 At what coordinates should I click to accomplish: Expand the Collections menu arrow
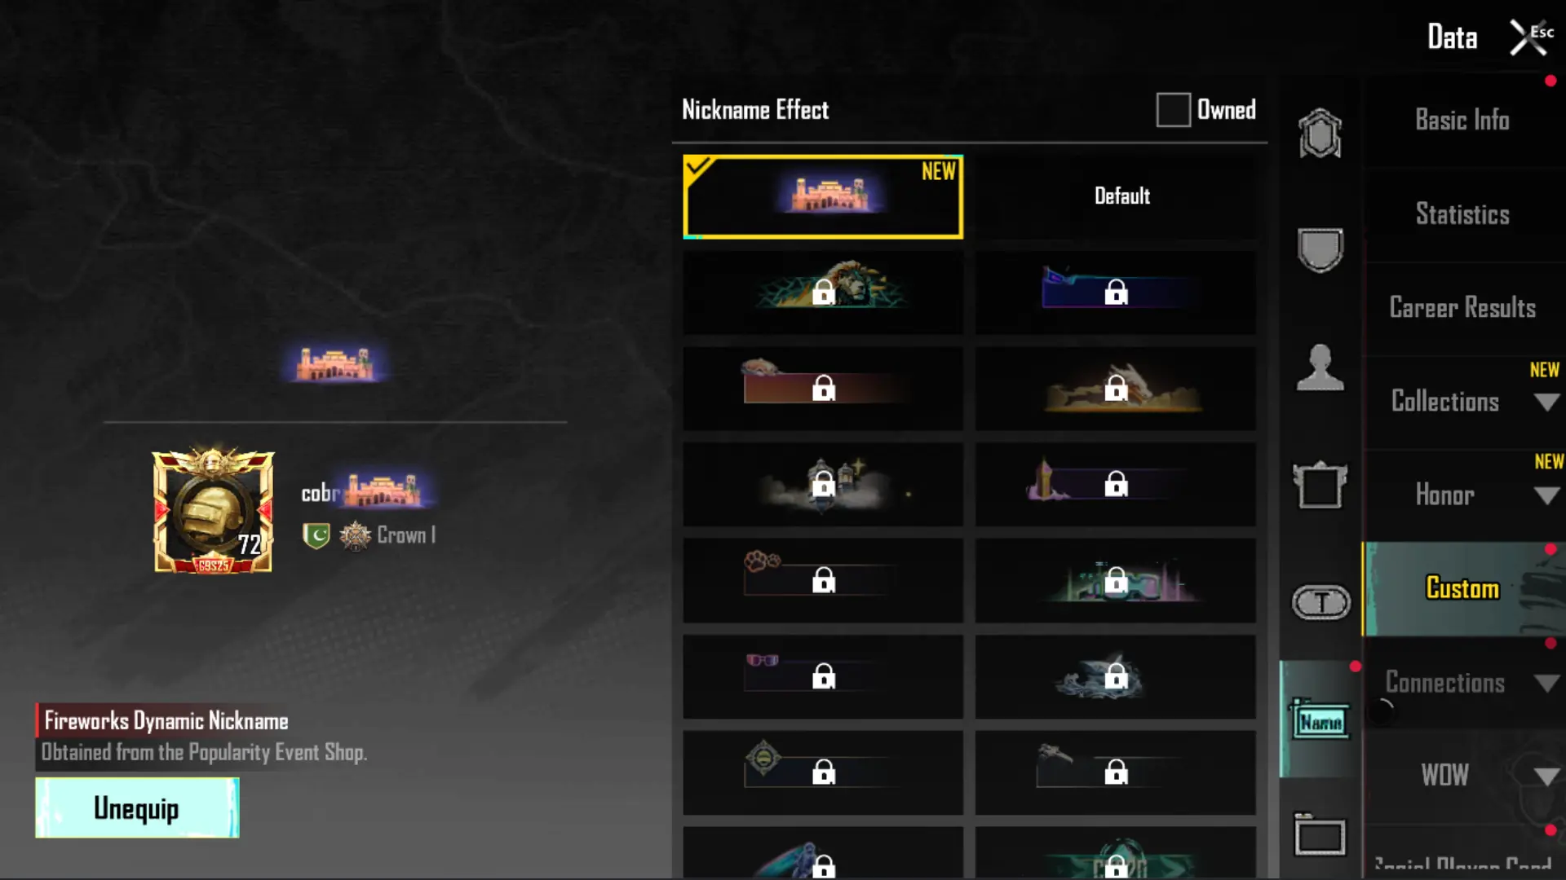pyautogui.click(x=1546, y=403)
